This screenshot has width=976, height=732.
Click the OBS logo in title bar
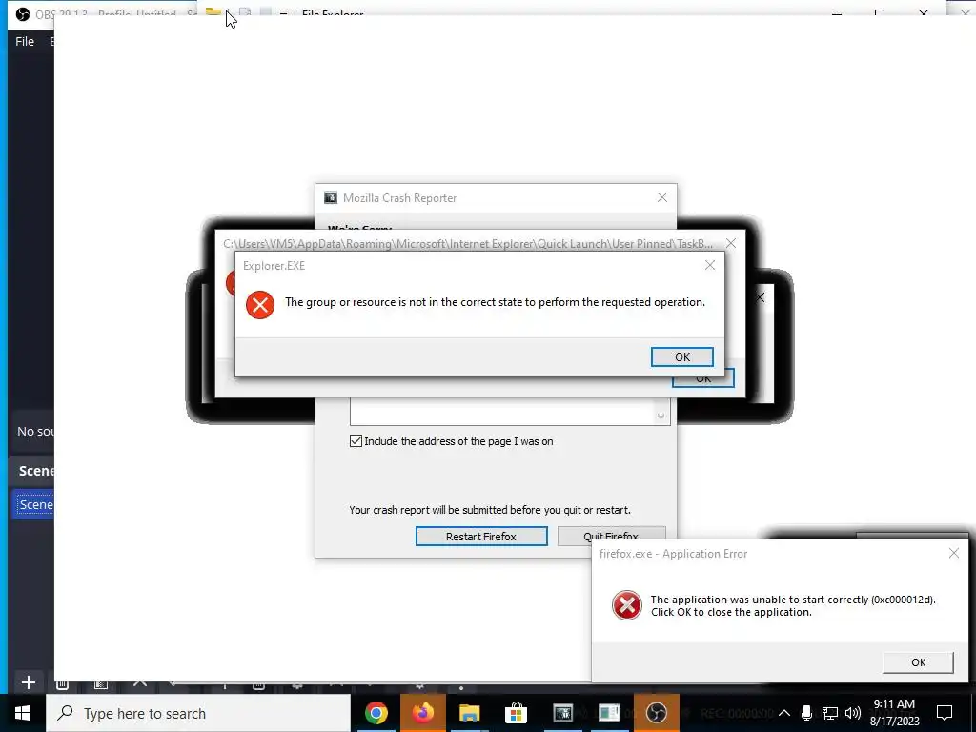(23, 13)
